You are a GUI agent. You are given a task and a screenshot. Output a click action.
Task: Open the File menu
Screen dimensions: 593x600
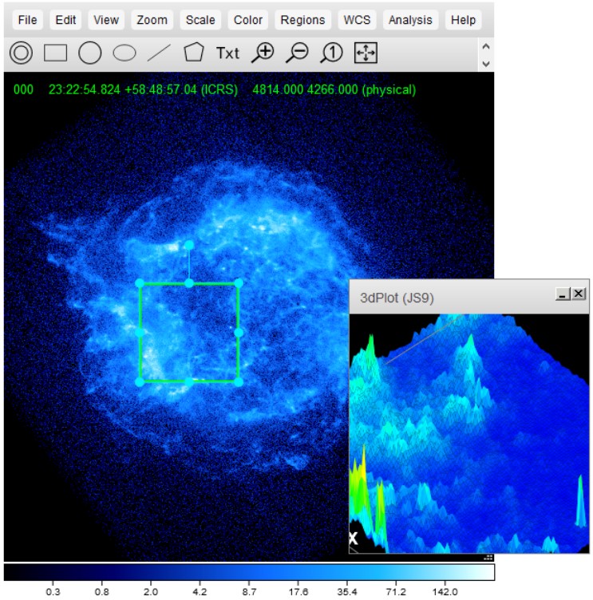27,20
